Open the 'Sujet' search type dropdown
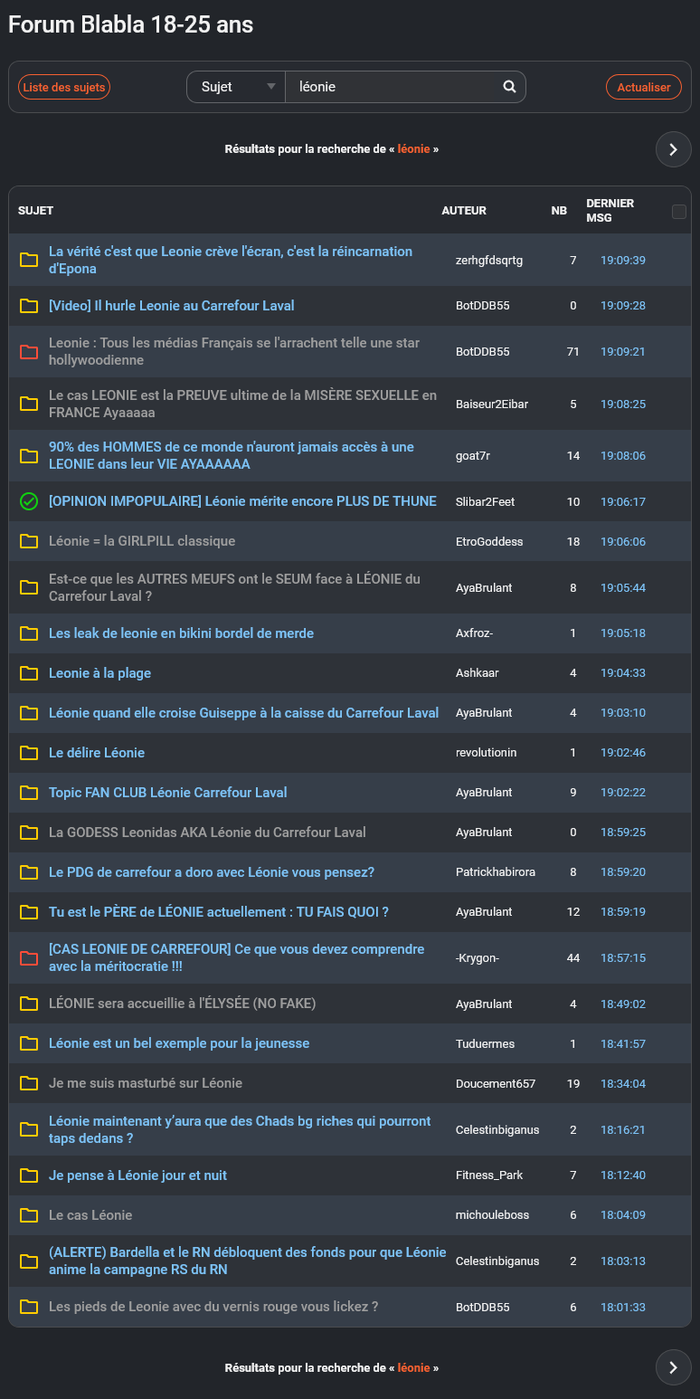This screenshot has width=700, height=1399. click(236, 87)
